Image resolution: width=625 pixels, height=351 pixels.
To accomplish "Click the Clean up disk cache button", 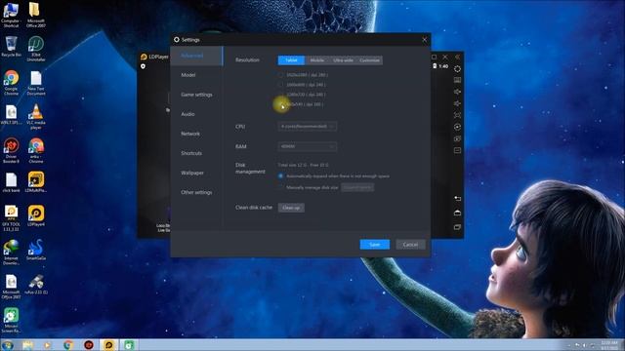I will point(291,208).
